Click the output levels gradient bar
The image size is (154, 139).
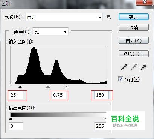(58, 115)
